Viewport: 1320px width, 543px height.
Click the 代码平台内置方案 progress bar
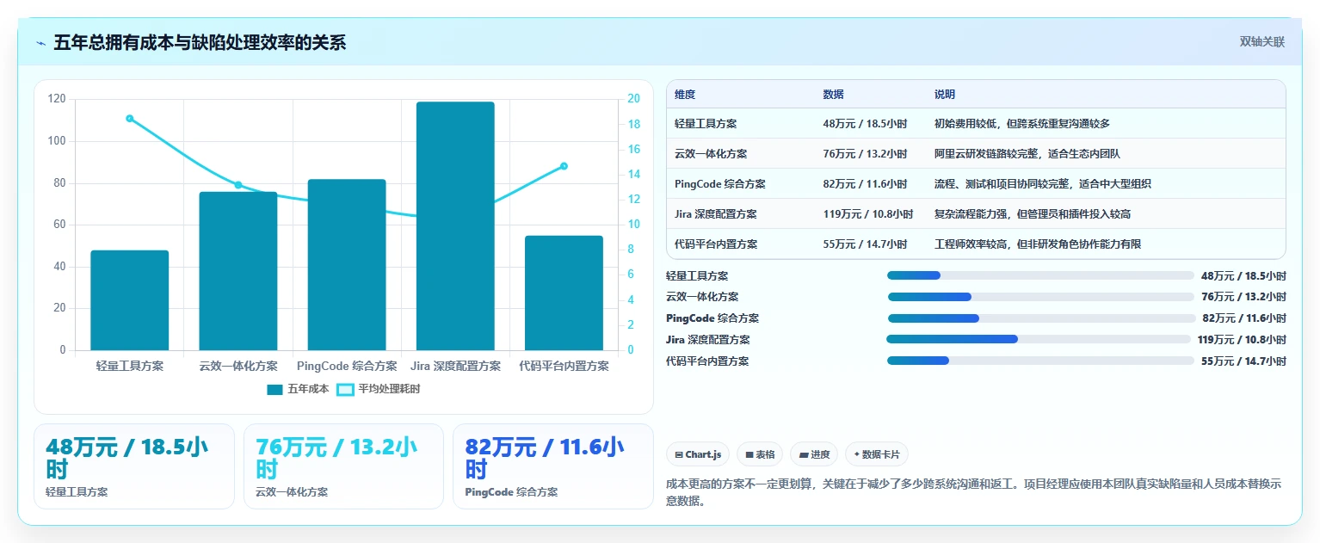(1040, 361)
